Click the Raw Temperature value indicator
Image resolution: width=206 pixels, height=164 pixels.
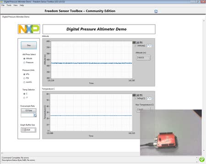pos(143,109)
